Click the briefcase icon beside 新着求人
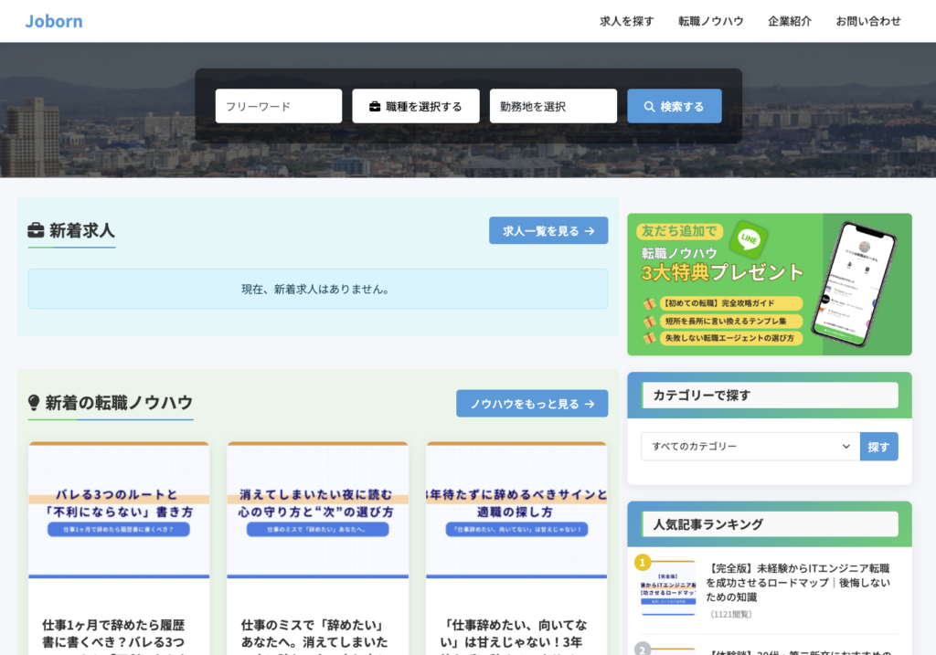Viewport: 936px width, 655px height. [x=36, y=230]
